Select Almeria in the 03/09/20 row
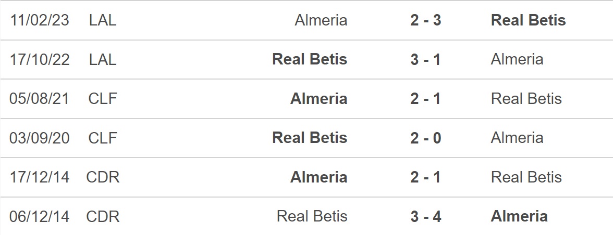This screenshot has width=613, height=235. coord(517,138)
